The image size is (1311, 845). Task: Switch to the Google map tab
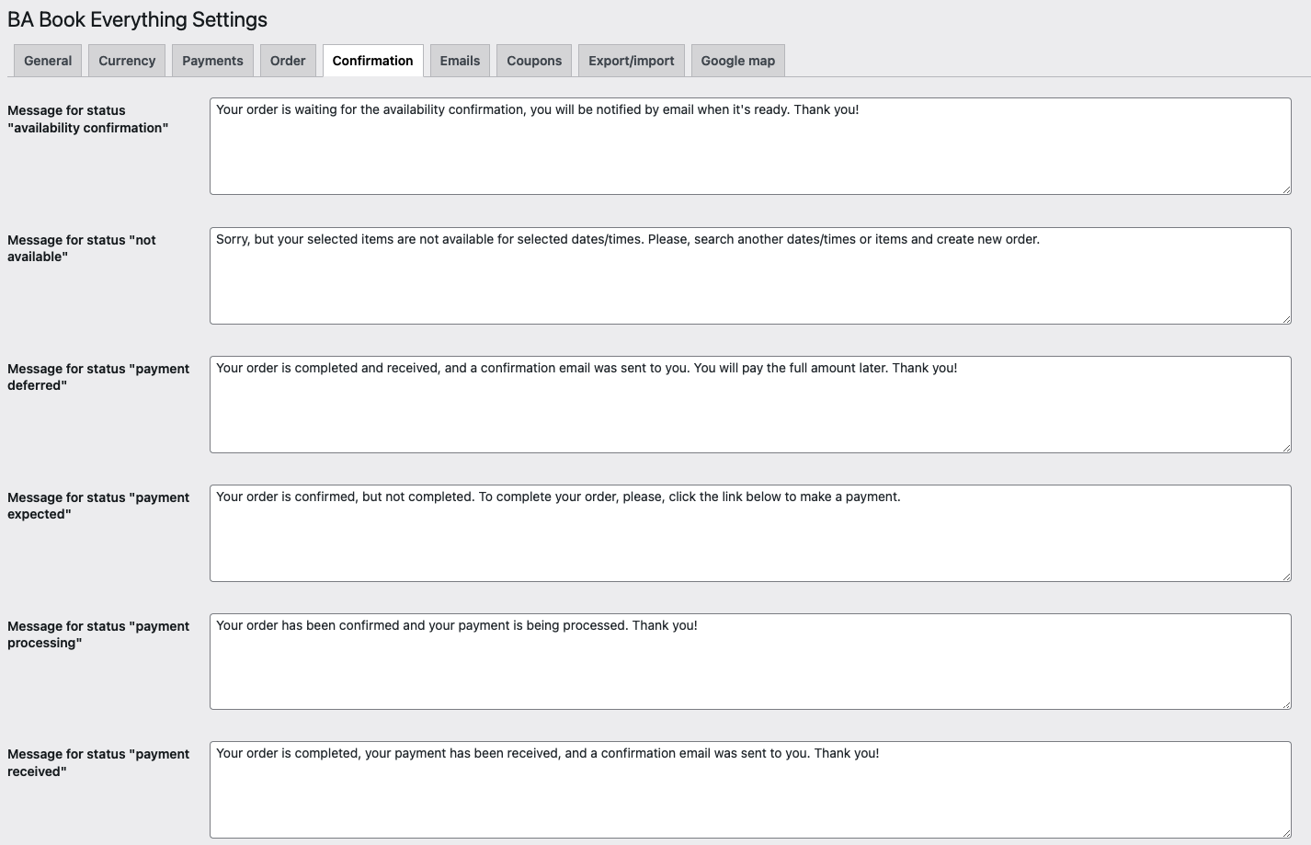737,61
